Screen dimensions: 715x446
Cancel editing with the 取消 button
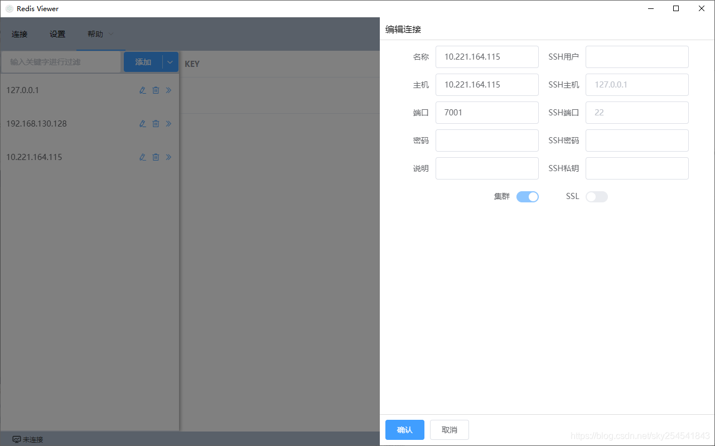point(450,430)
